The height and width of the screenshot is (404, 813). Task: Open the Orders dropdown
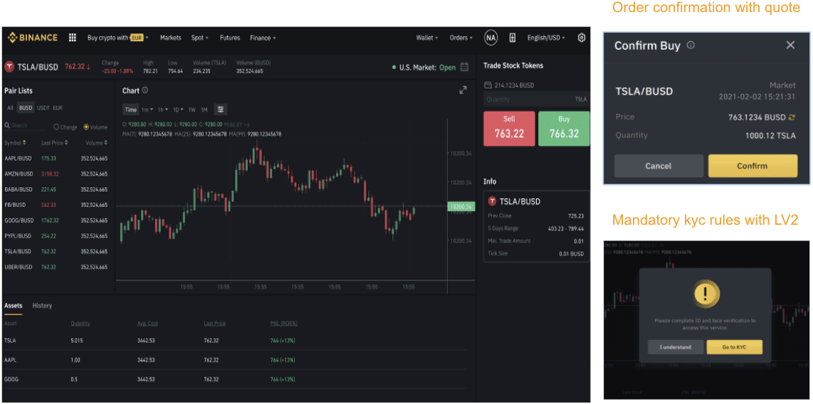coord(461,38)
